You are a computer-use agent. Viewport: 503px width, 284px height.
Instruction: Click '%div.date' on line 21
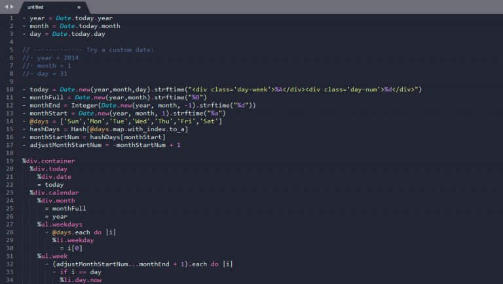pos(54,177)
